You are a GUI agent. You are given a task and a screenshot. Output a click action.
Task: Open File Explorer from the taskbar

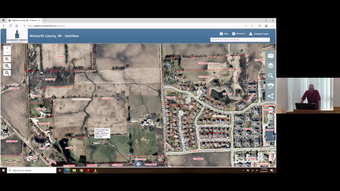coord(74,170)
